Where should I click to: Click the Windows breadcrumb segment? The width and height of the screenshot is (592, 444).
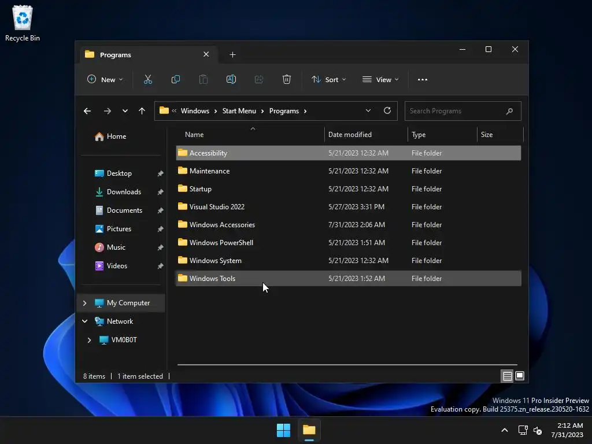pos(195,111)
